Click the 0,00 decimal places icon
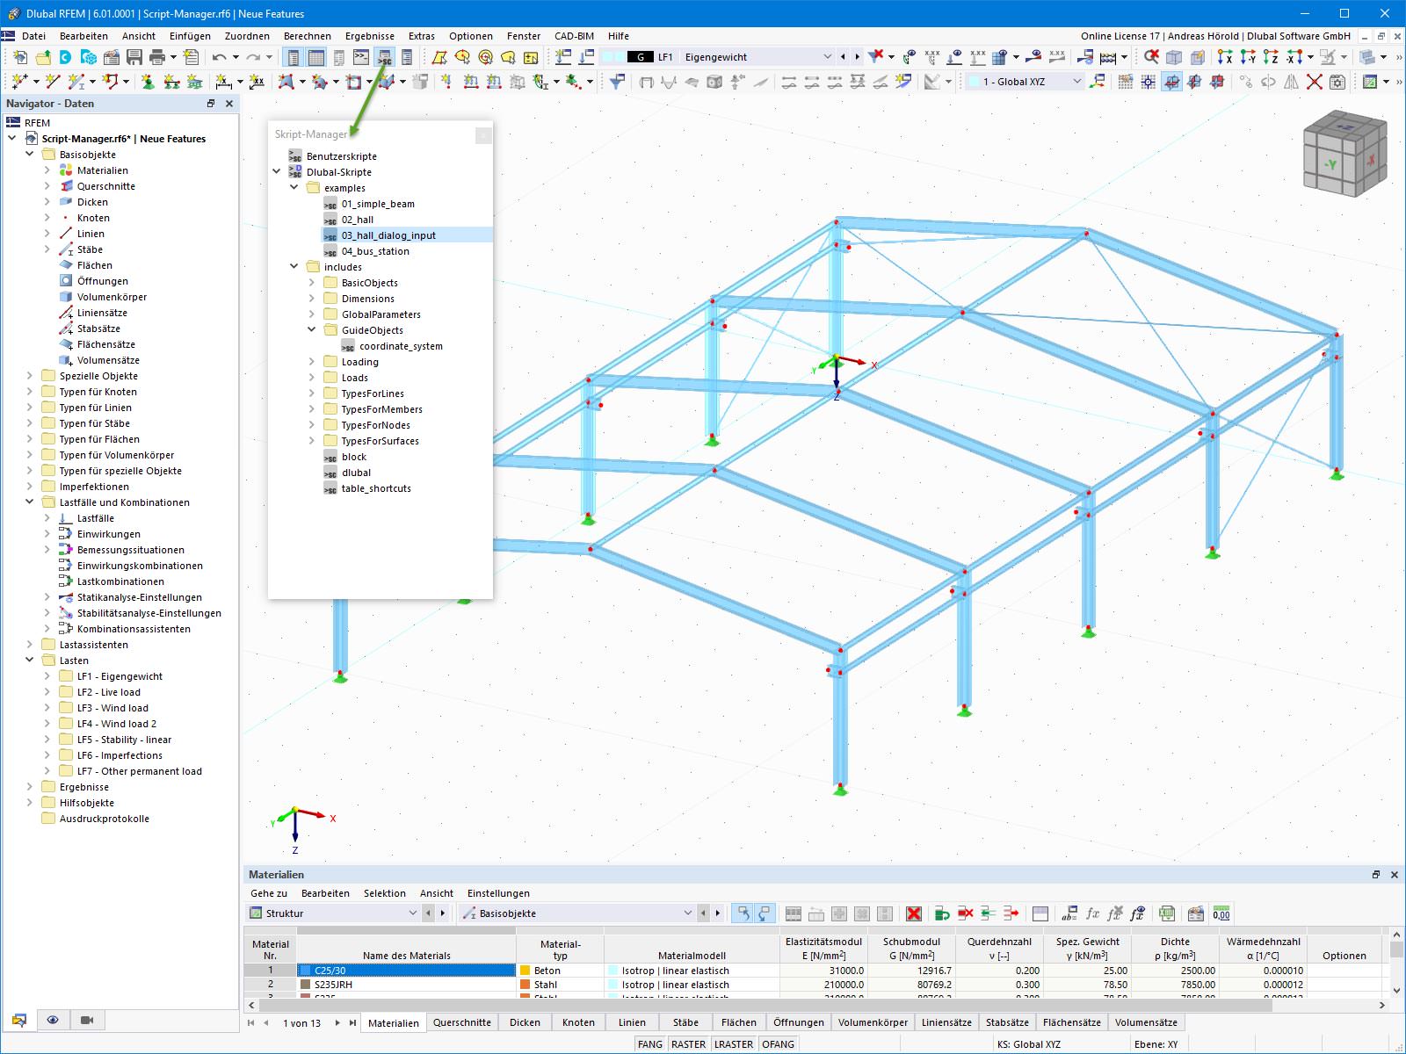 click(1221, 913)
